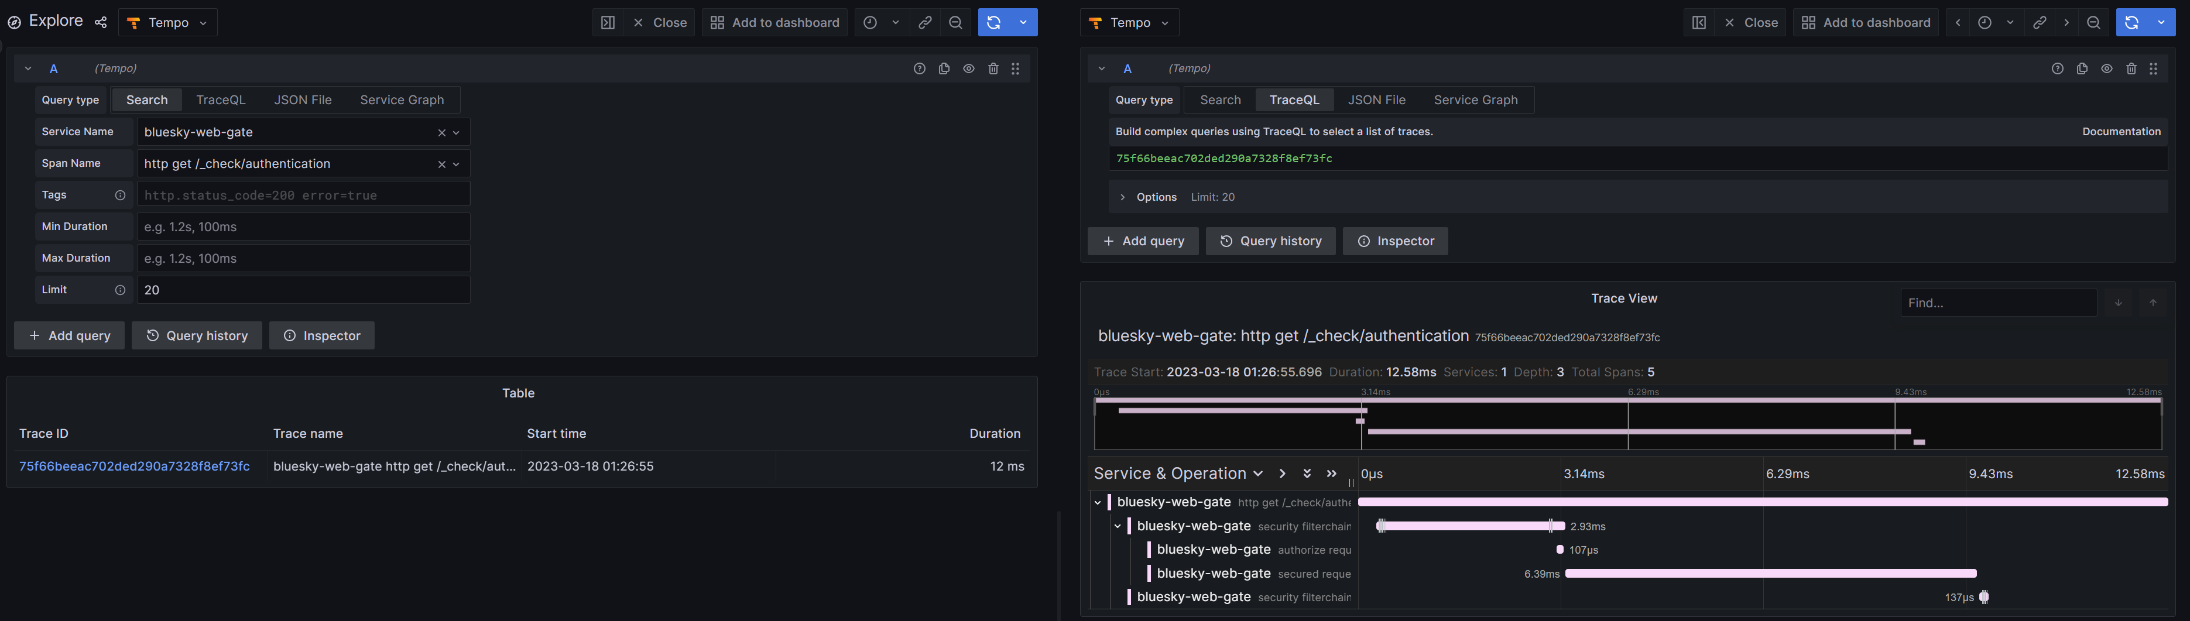Open TraceQL Documentation link
The image size is (2190, 621).
pos(2121,132)
